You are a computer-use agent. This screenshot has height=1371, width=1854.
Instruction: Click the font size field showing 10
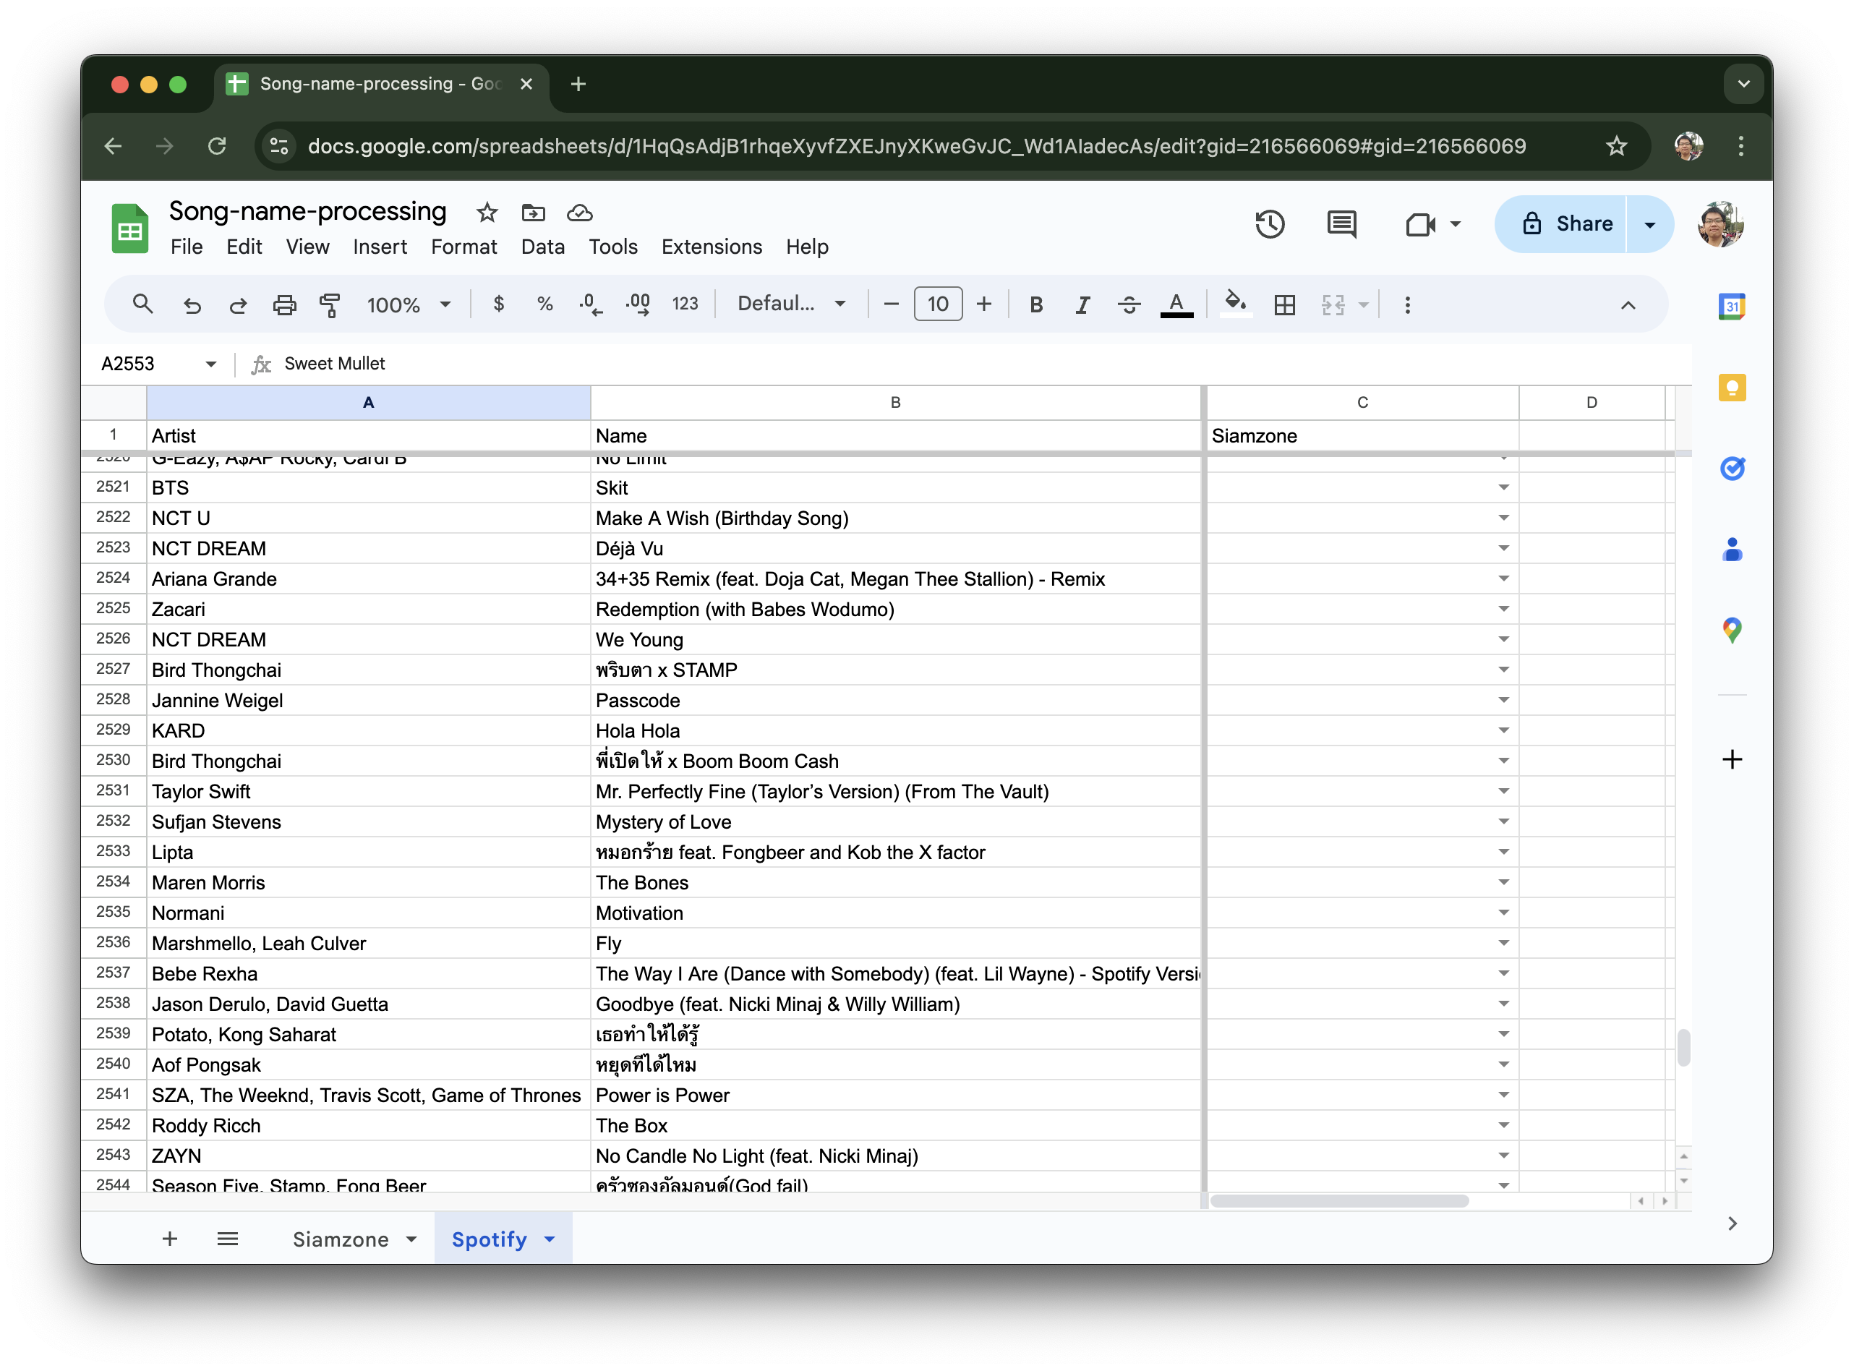point(938,304)
